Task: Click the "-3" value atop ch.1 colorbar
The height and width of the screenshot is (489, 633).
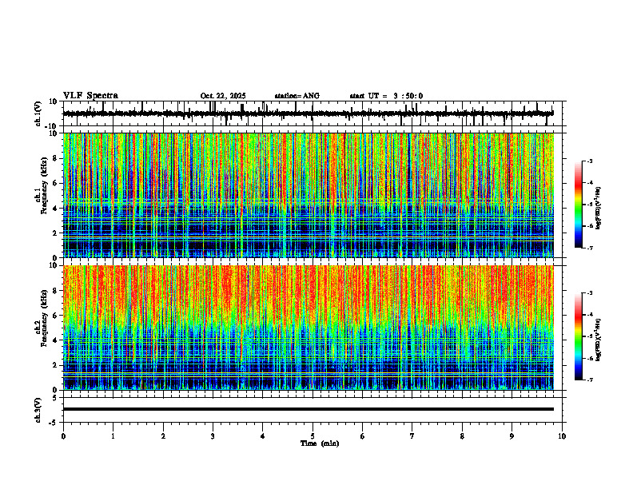Action: pyautogui.click(x=590, y=161)
